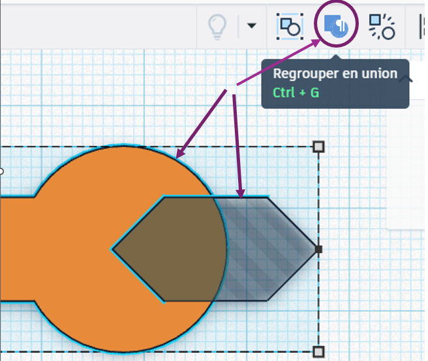
Task: Click the black mid-right selection handle
Action: (318, 249)
